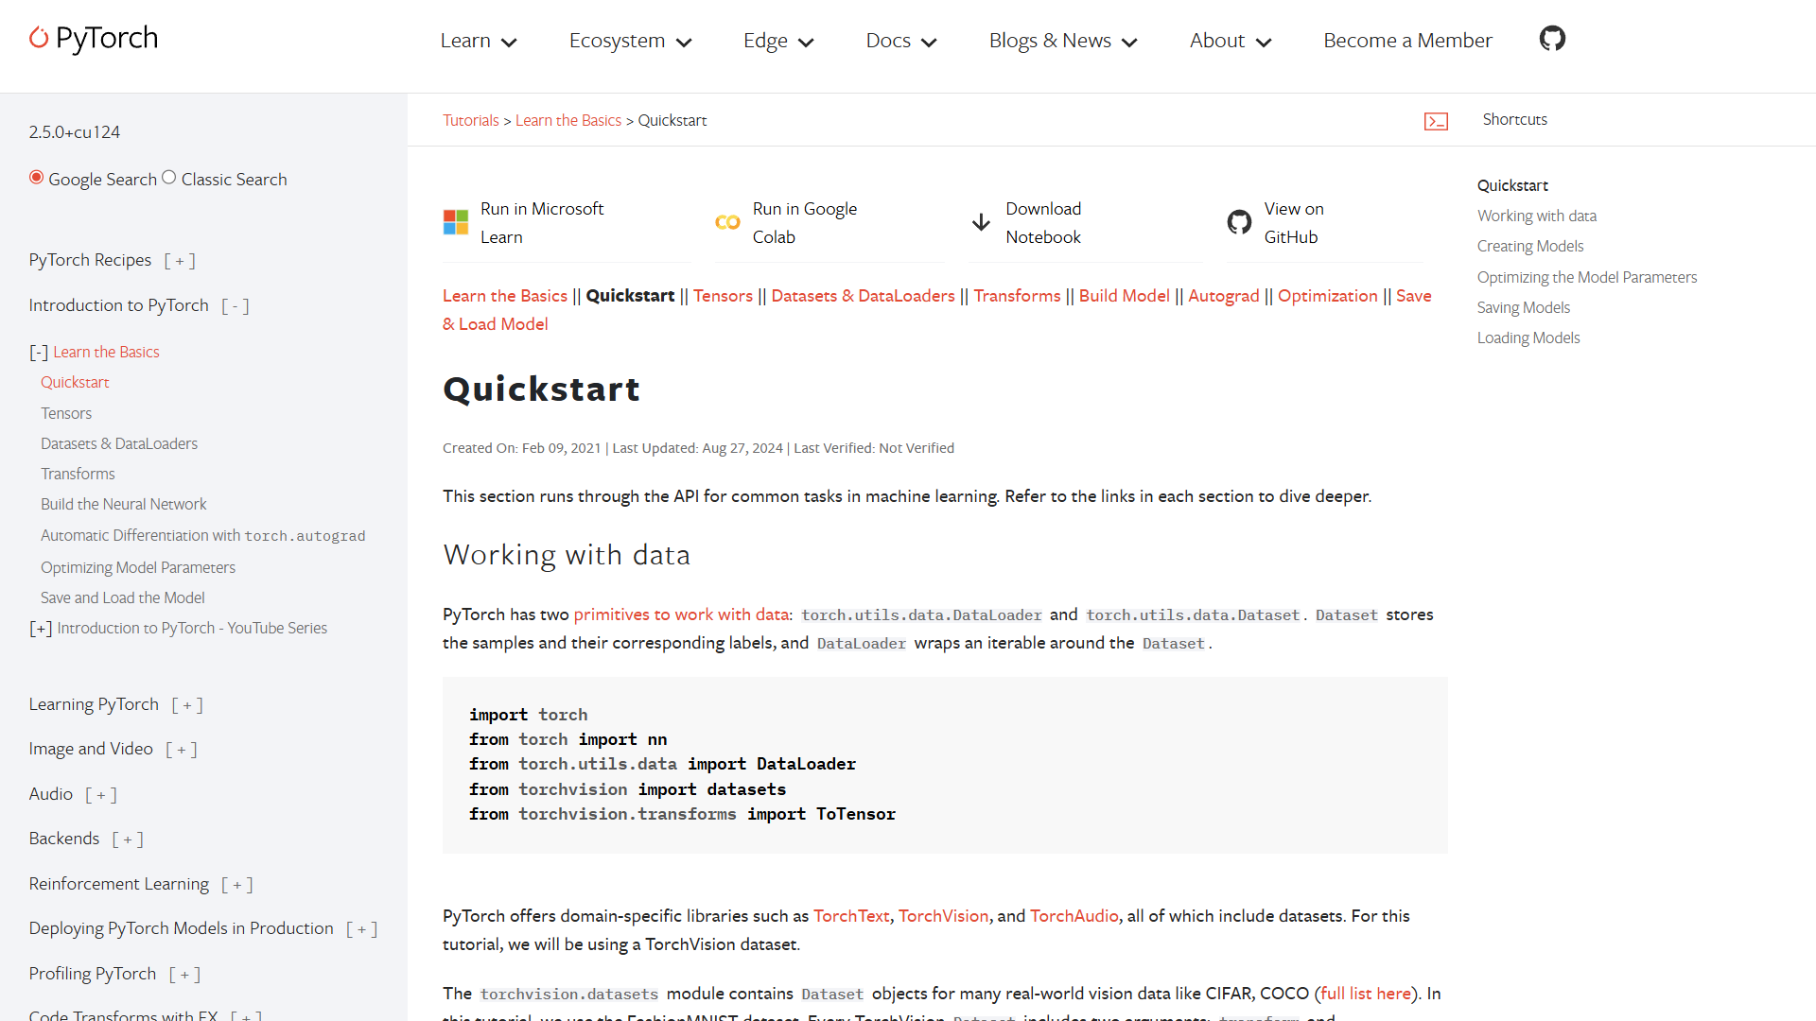Open the Blogs & News menu

click(1062, 41)
